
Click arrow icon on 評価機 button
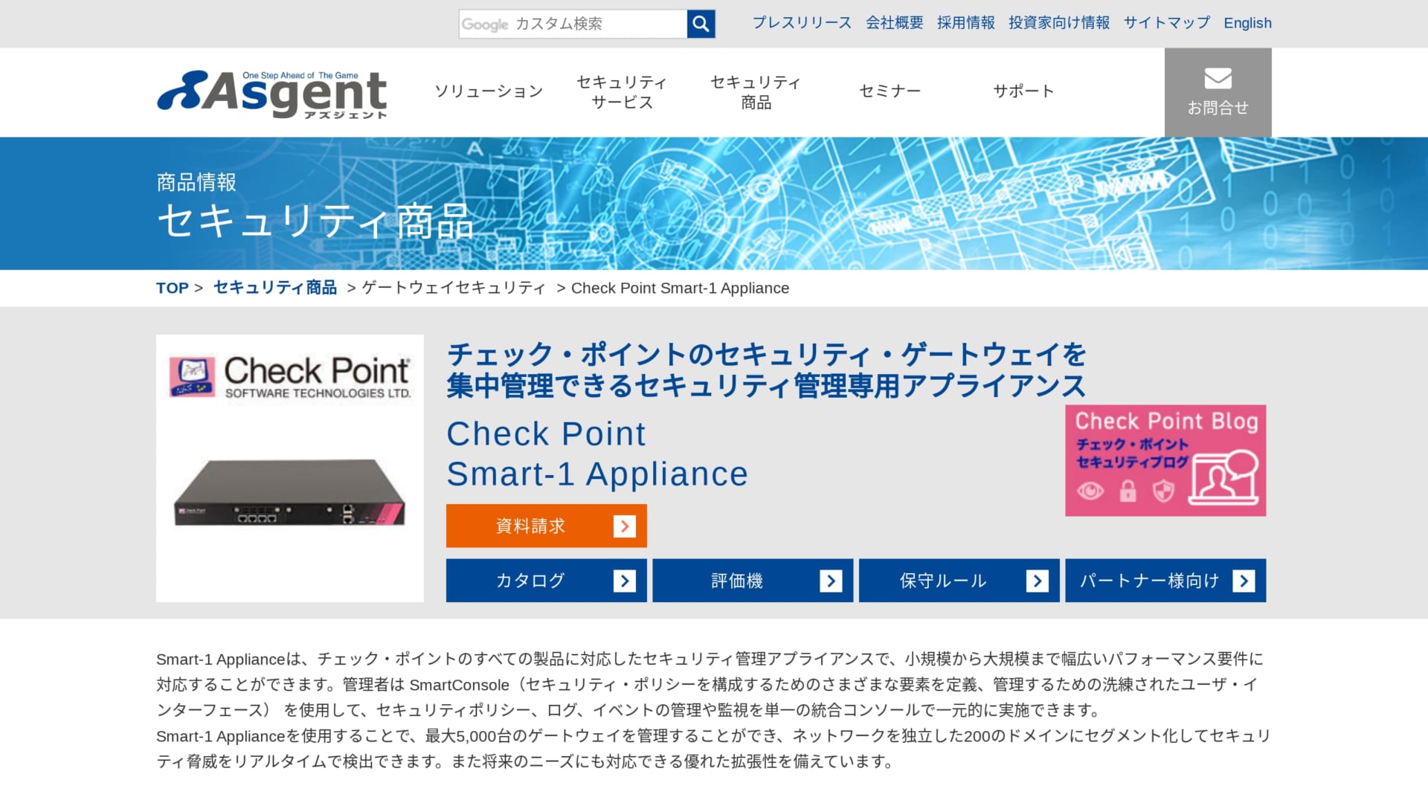(x=832, y=581)
